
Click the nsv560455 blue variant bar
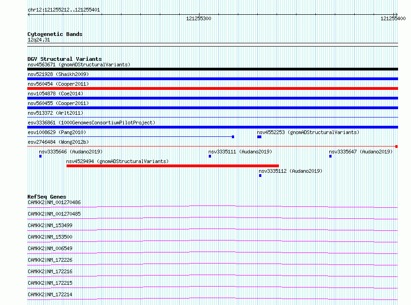point(212,108)
